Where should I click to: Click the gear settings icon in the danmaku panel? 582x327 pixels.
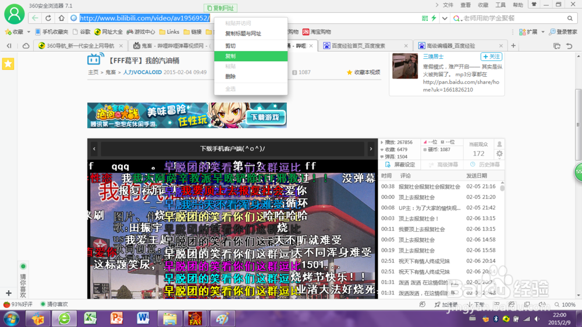pyautogui.click(x=499, y=154)
